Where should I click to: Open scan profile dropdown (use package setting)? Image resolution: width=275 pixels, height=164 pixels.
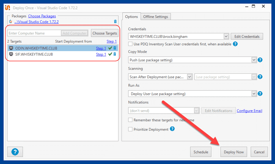pyautogui.click(x=226, y=77)
